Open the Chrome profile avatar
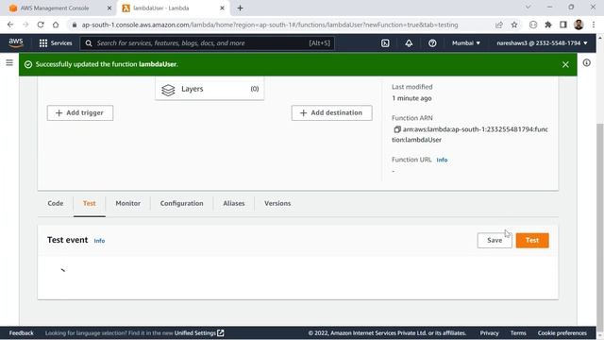 click(x=579, y=25)
